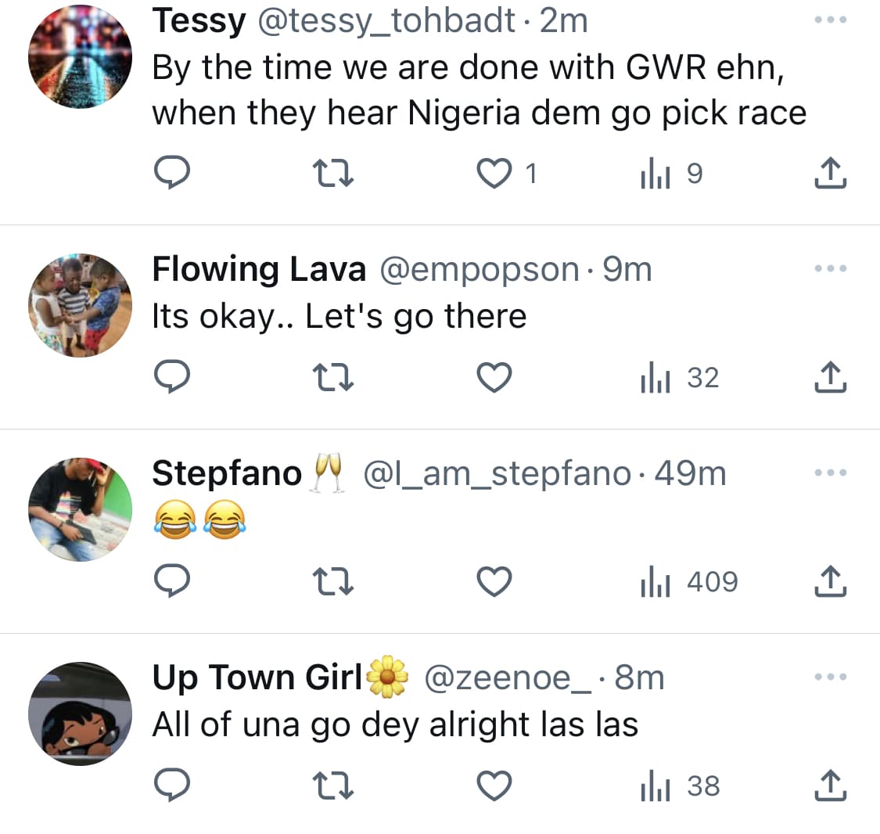Like Flowing Lava's tweet
This screenshot has width=880, height=834.
(494, 378)
